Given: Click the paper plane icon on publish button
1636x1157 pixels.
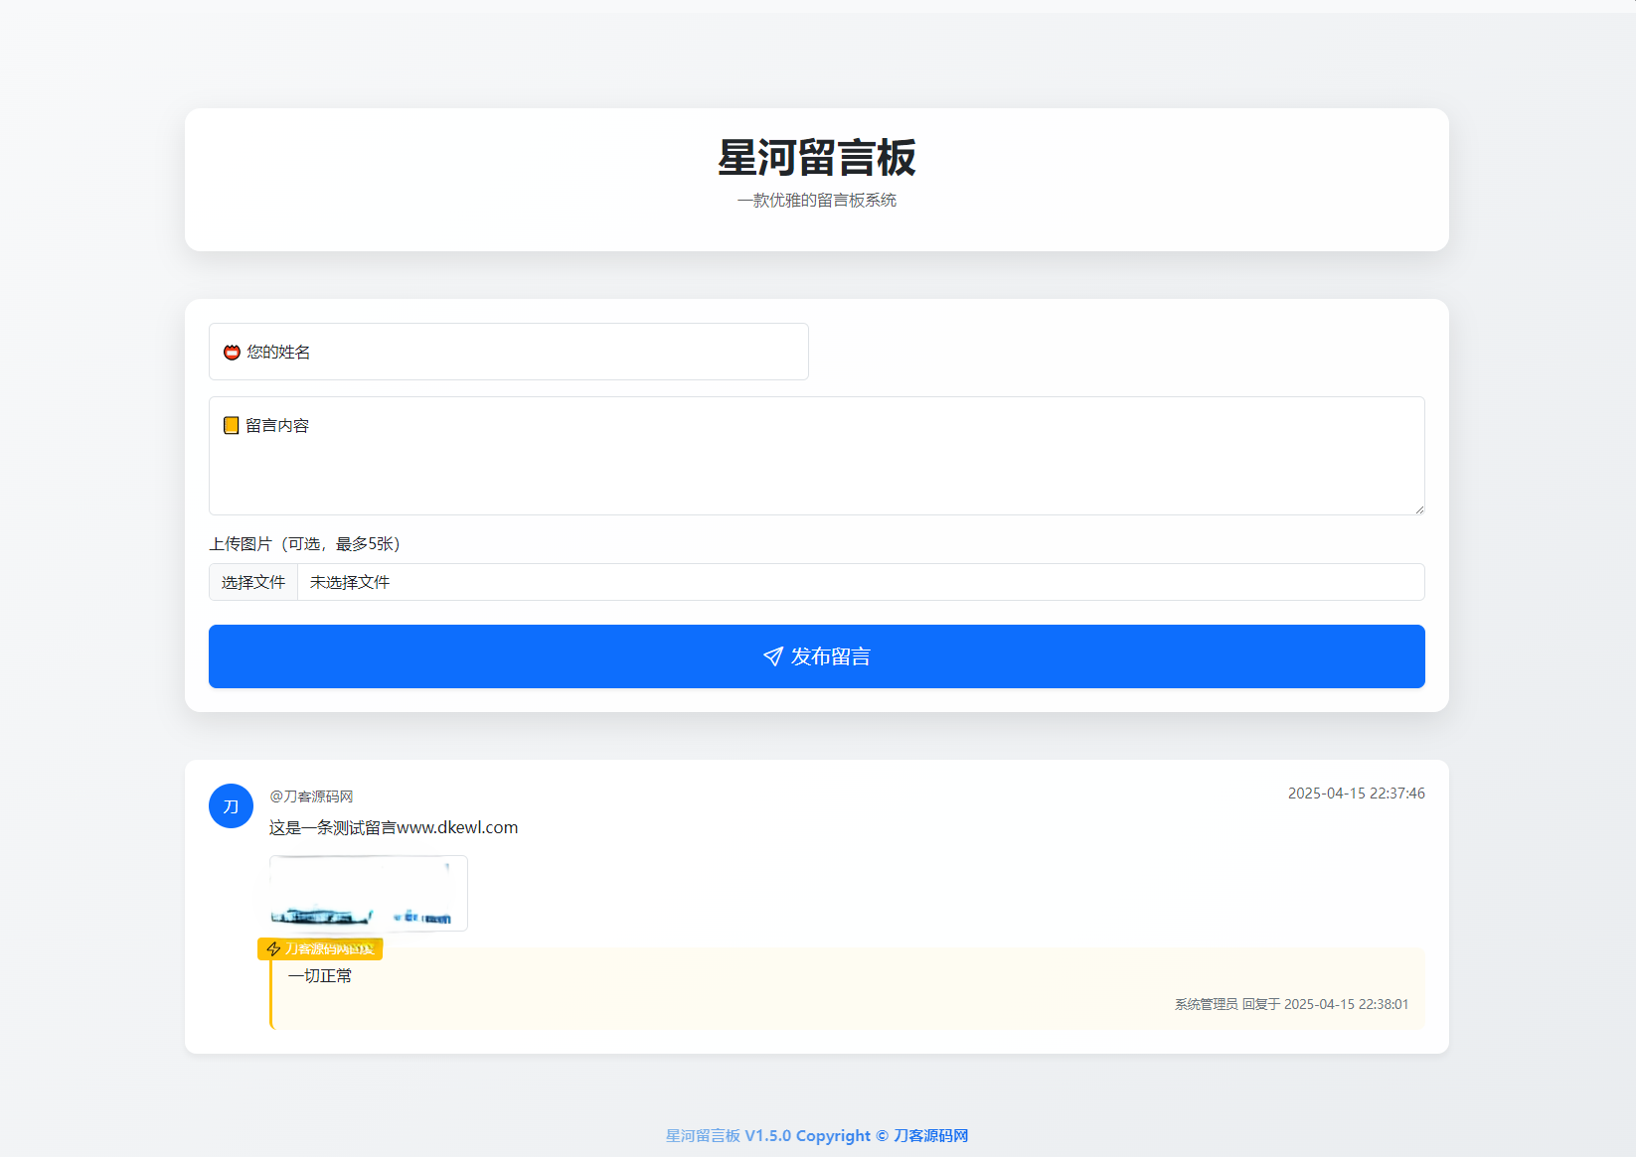Looking at the screenshot, I should tap(773, 656).
